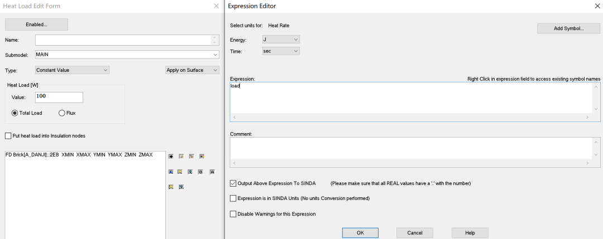Click the circle 'O' icon
Viewport: 603px width, 239px height.
[200, 172]
